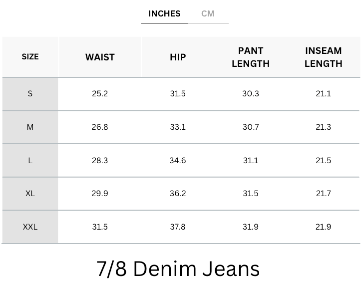Click the INSEAM LENGTH column header
The width and height of the screenshot is (362, 284).
(324, 57)
